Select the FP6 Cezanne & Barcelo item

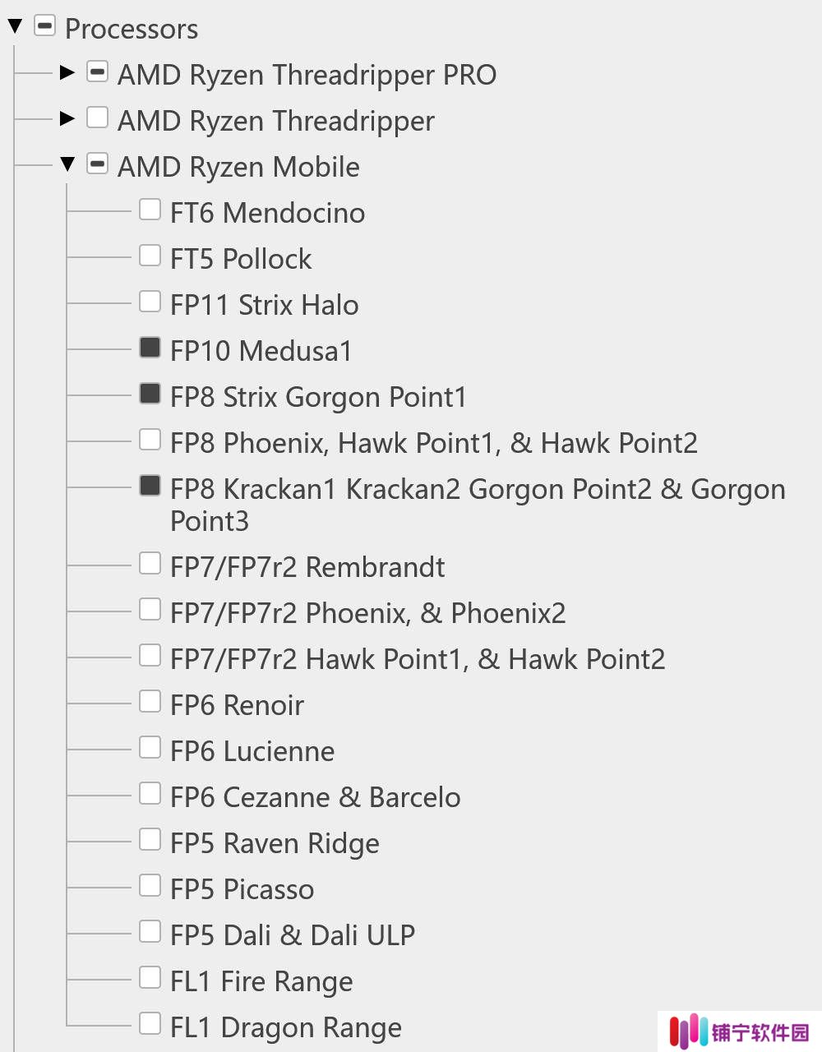coord(315,797)
